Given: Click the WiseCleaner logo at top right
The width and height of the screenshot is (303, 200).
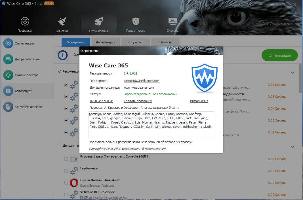Looking at the screenshot, I should point(275,23).
